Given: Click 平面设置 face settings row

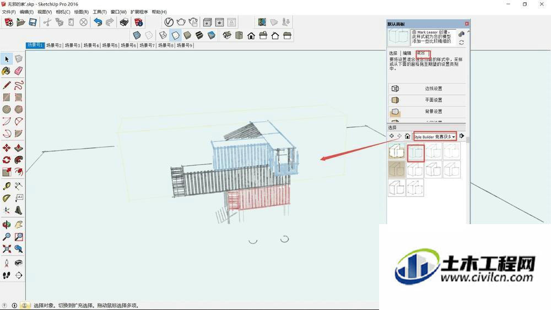Looking at the screenshot, I should (427, 100).
